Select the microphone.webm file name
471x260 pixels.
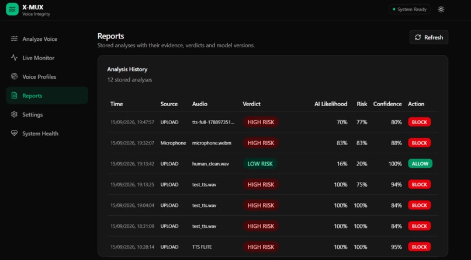212,143
